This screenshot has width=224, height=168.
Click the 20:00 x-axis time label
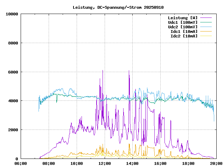coord(216,163)
